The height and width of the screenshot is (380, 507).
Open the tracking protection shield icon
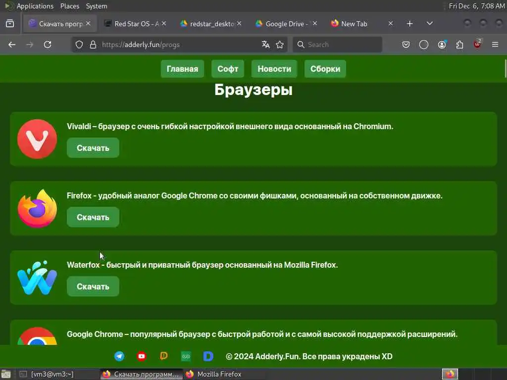pos(79,45)
